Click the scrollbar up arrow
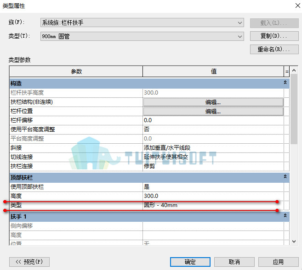Screen dimensions: 302x270 point(294,70)
